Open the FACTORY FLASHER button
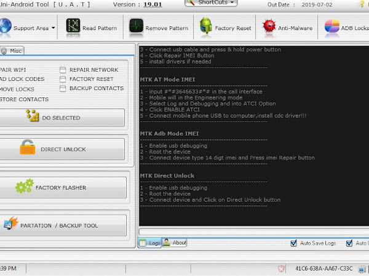This screenshot has width=369, height=276. click(x=63, y=188)
